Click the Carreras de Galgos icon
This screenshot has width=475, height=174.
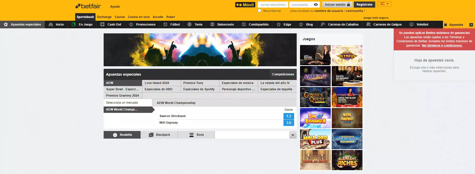tap(369, 25)
